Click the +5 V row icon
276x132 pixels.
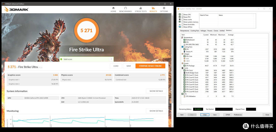coord(184,59)
